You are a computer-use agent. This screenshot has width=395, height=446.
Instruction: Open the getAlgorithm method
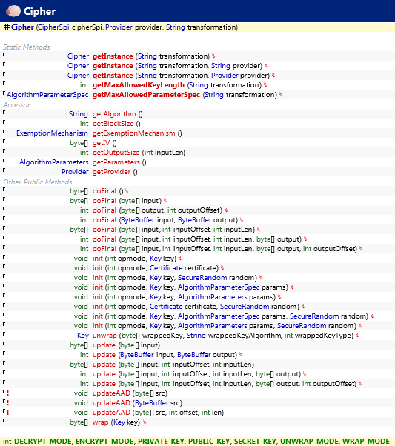[114, 114]
